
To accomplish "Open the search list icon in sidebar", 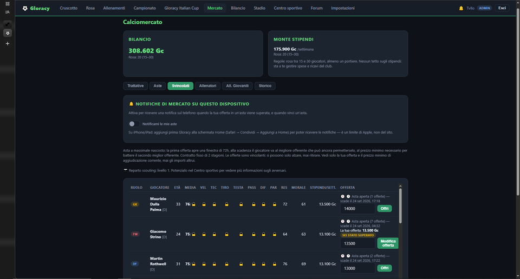I will [7, 12].
